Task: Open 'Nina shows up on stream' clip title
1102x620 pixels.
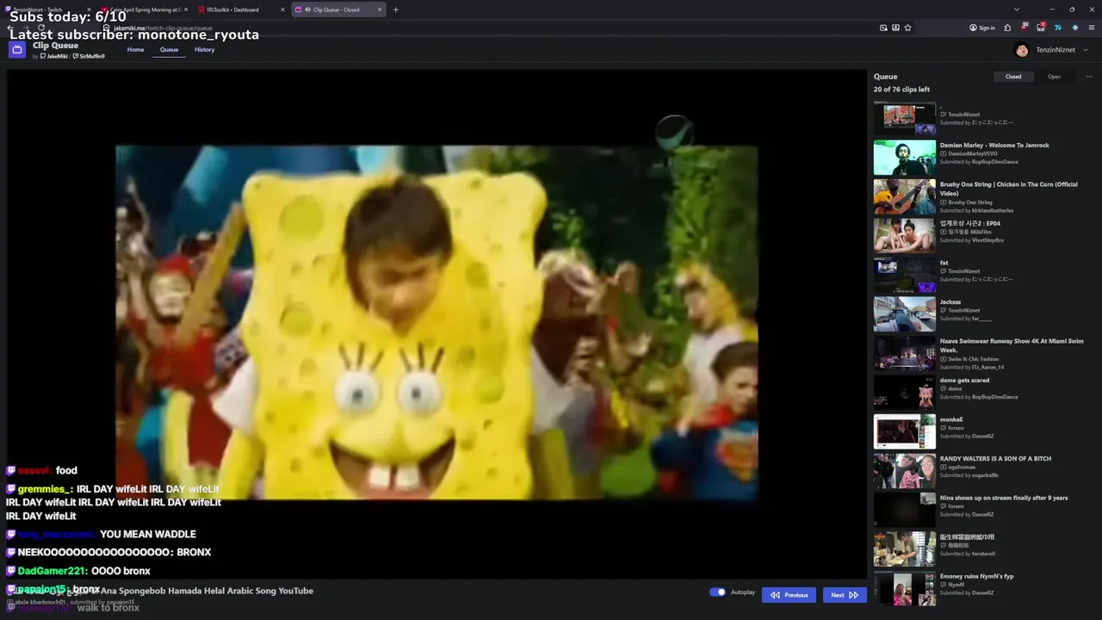Action: tap(1004, 498)
